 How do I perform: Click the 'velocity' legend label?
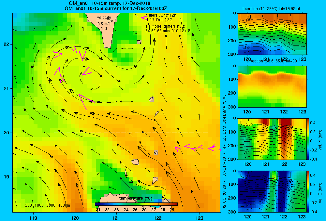(x=104, y=18)
